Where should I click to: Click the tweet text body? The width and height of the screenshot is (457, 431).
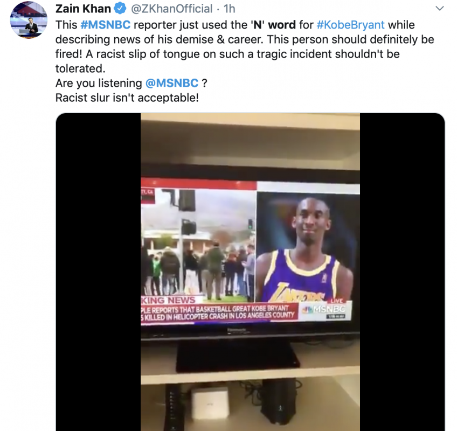tap(245, 61)
